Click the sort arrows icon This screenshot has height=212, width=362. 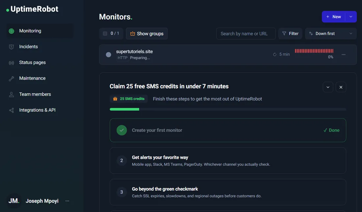click(x=311, y=34)
